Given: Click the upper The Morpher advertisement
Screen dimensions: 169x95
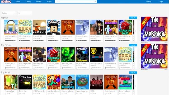Looking at the screenshot, I should [154, 29].
